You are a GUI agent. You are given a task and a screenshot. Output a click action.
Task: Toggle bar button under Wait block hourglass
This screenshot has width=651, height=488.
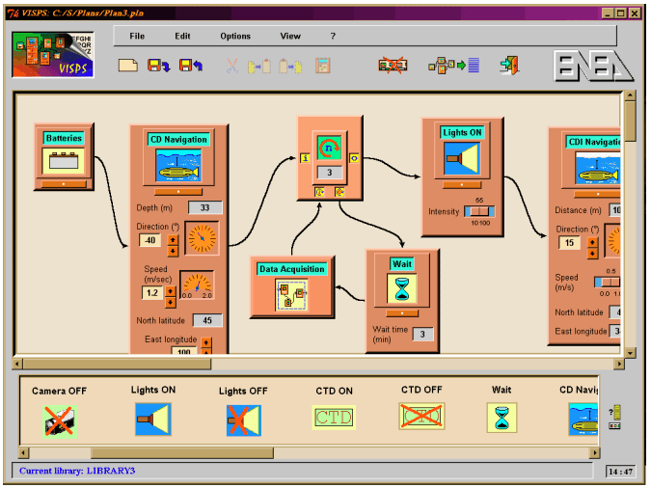click(402, 312)
